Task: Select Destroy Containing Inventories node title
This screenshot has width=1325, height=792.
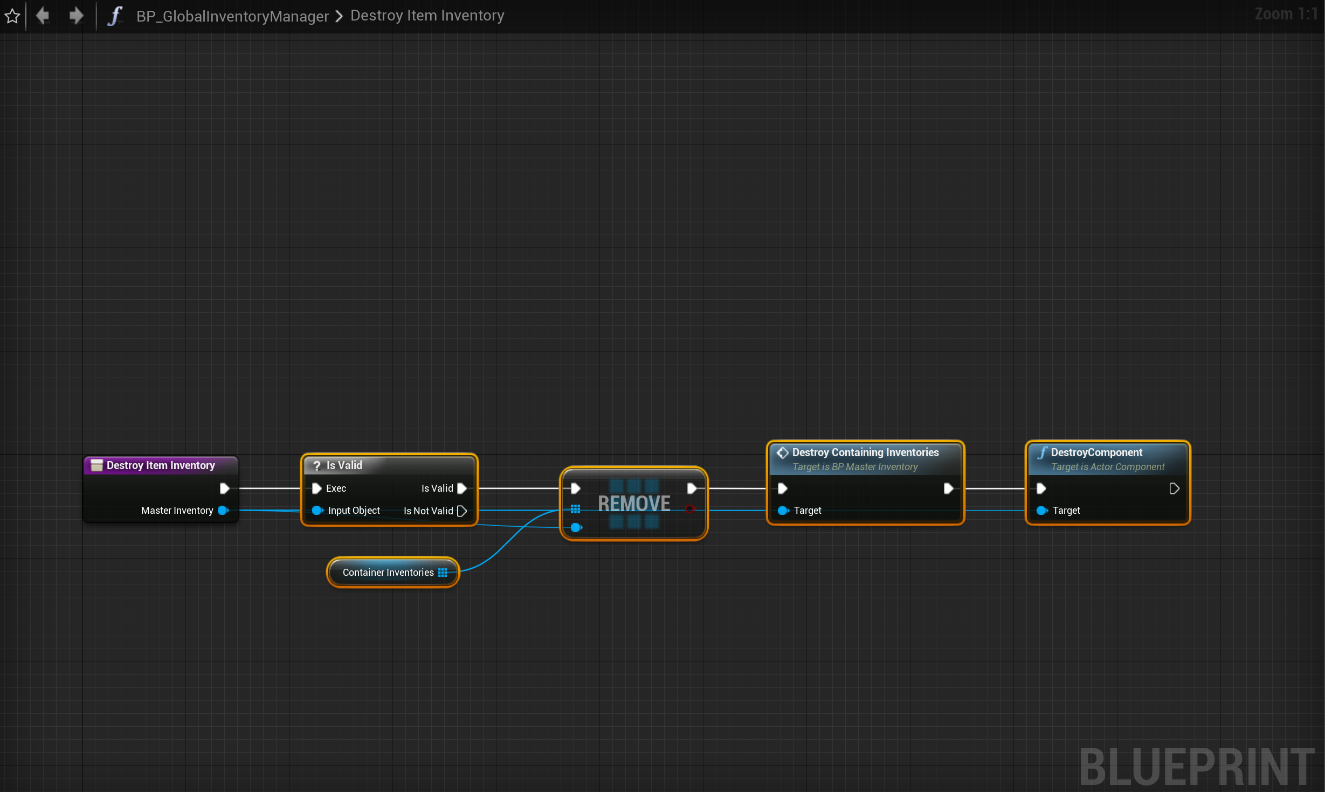Action: [x=865, y=453]
